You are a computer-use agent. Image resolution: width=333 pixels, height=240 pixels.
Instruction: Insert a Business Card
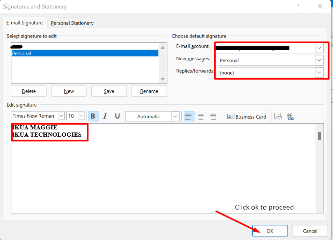(247, 116)
